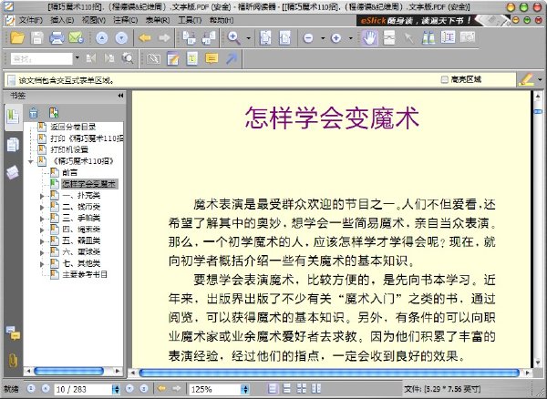
Task: Open the zoom in plus dropdown arrow
Action: coord(350,38)
